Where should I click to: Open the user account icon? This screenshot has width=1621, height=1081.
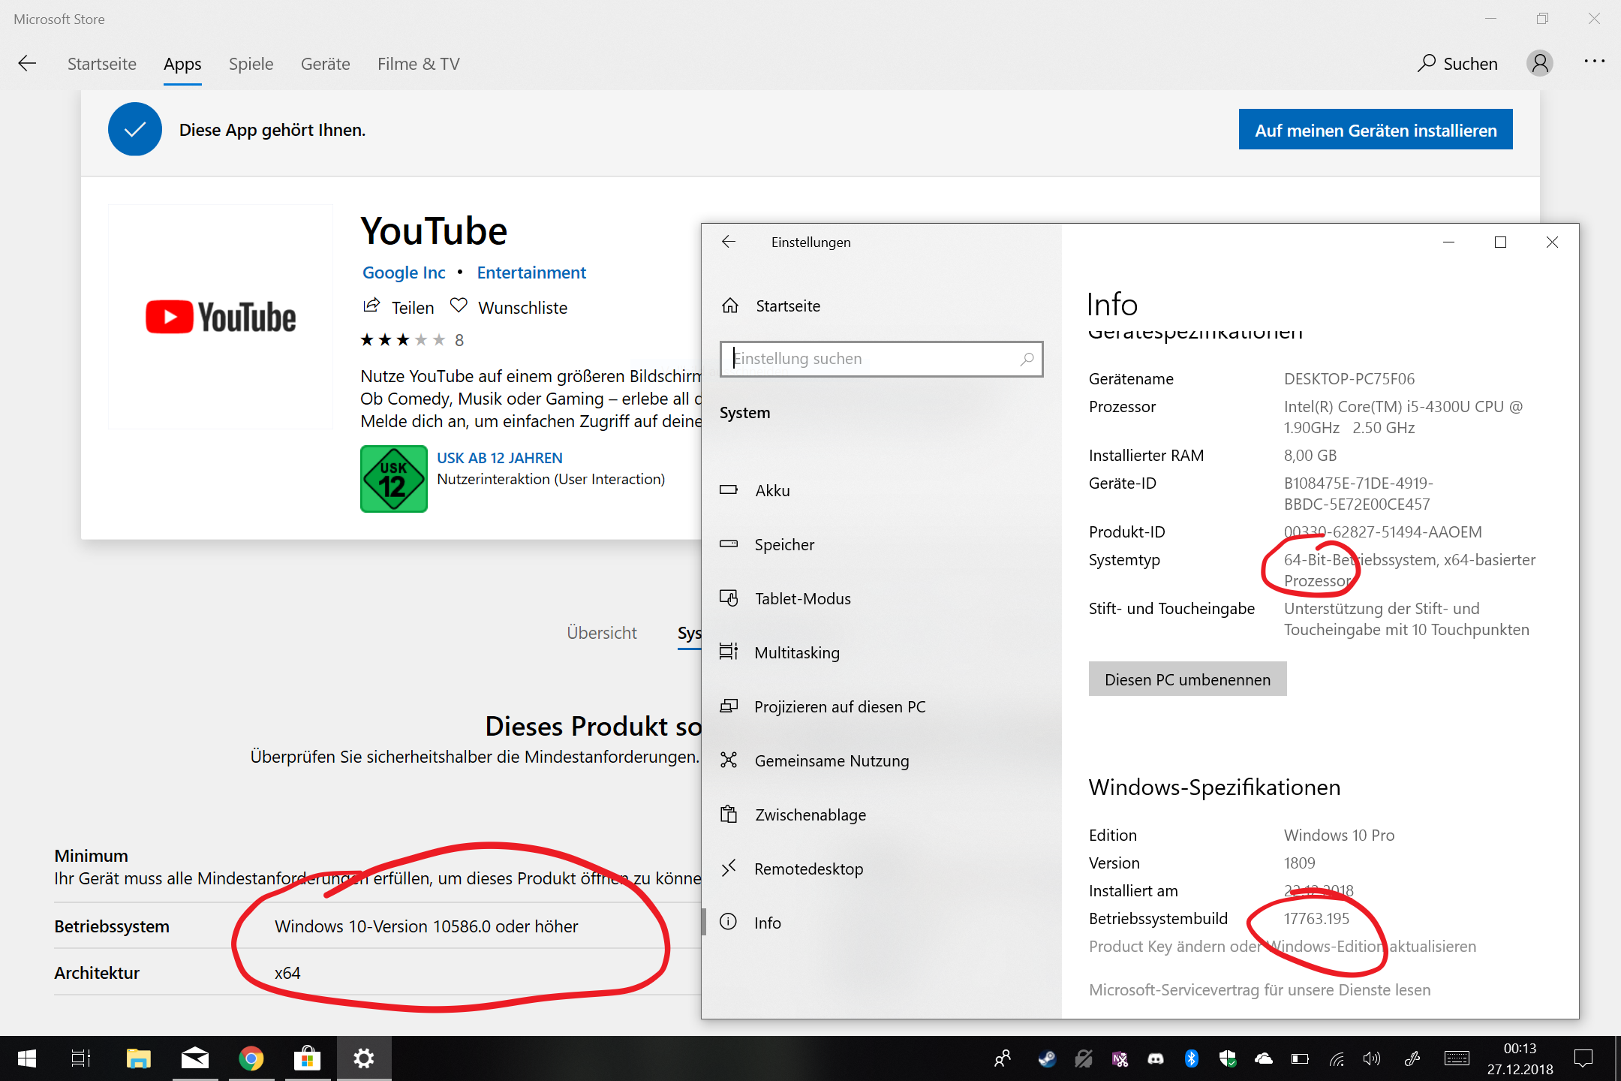1540,64
